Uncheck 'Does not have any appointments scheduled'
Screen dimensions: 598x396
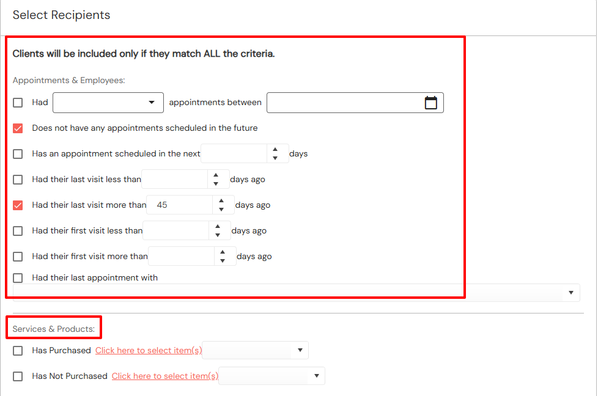18,128
